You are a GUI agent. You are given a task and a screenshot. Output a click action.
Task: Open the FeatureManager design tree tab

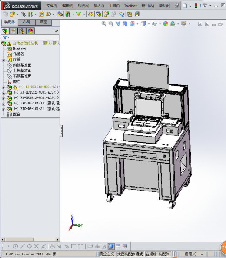click(x=5, y=31)
